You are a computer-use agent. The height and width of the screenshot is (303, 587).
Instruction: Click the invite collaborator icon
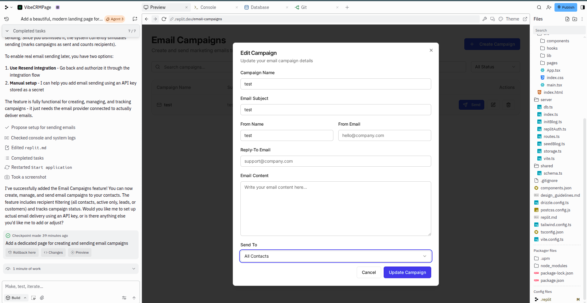(549, 7)
